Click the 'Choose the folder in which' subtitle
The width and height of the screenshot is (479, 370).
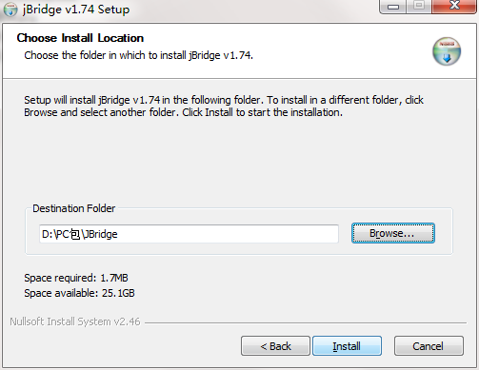pos(138,55)
